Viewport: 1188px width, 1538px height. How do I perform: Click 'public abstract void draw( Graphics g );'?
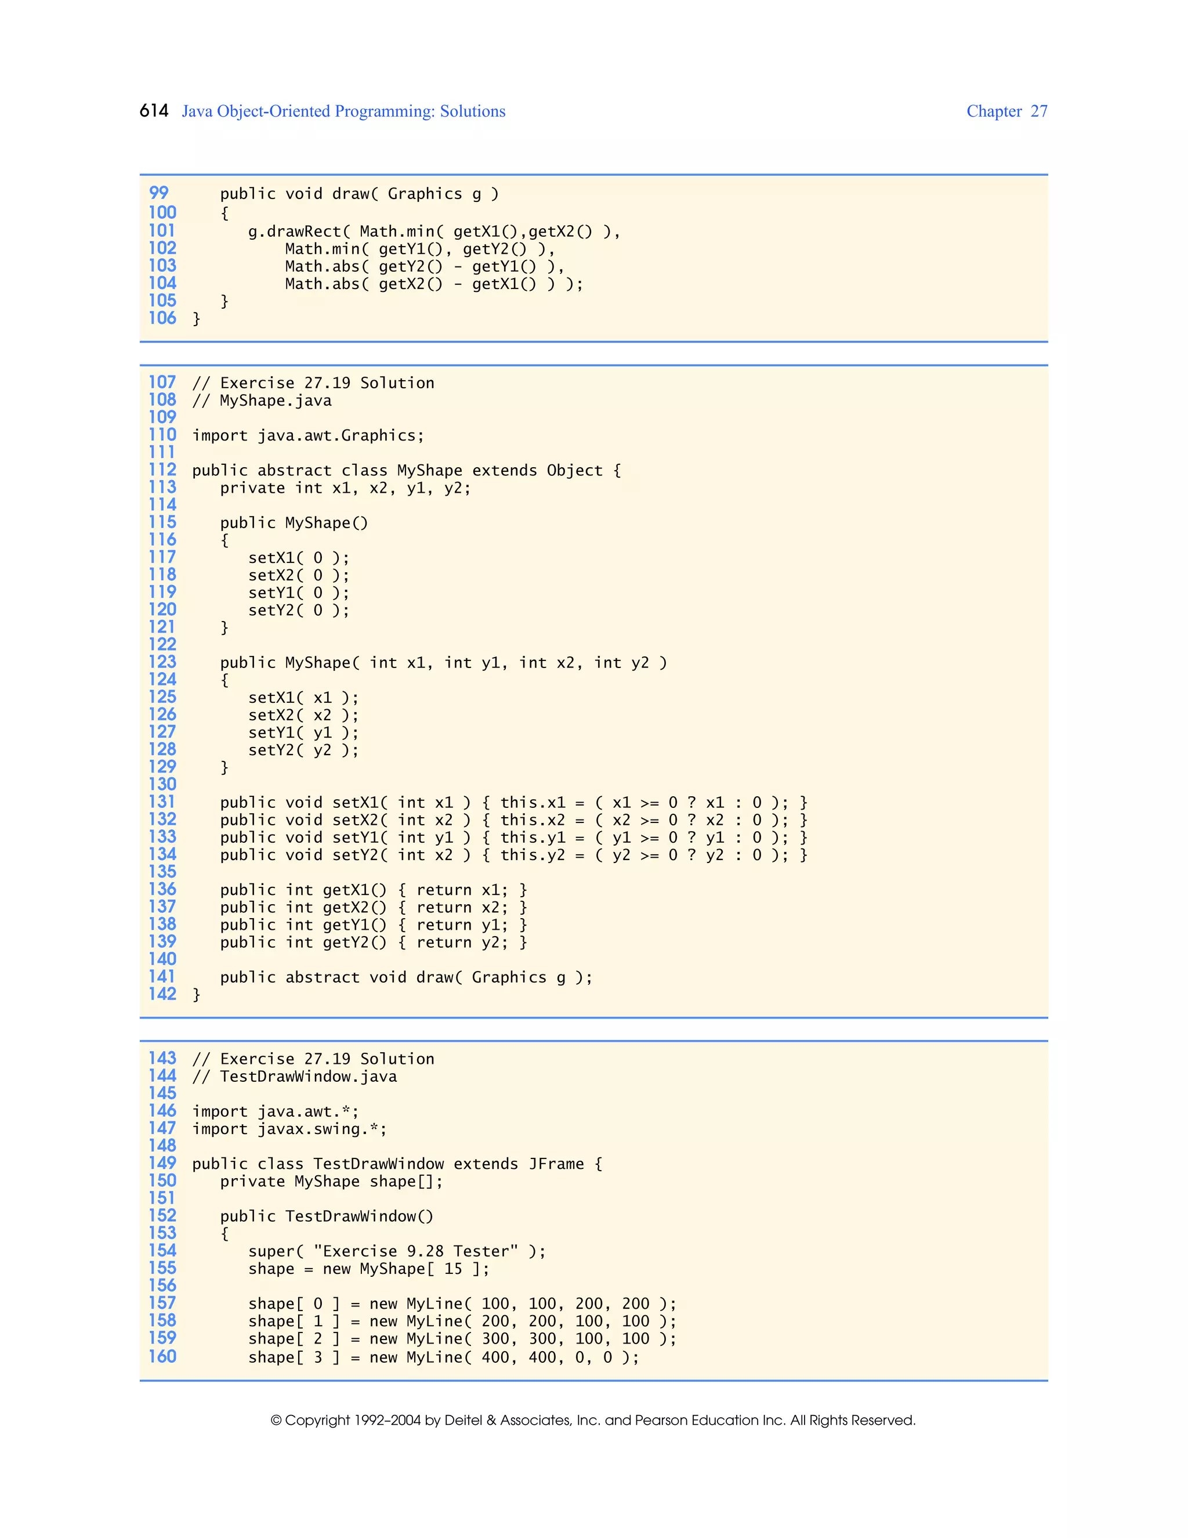(406, 977)
